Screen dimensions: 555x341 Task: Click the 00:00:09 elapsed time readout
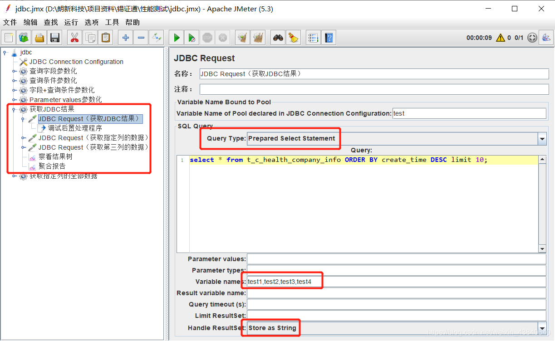coord(479,38)
